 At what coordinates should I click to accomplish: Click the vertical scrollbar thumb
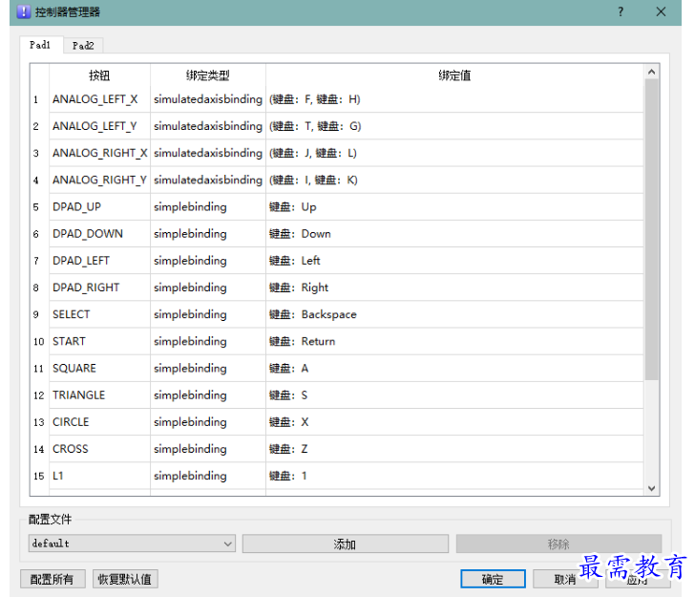pos(651,229)
